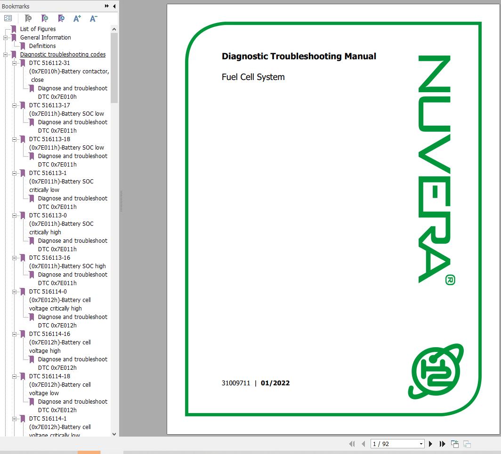This screenshot has height=454, width=501.
Task: Open the page number dropdown arrow
Action: (x=421, y=444)
